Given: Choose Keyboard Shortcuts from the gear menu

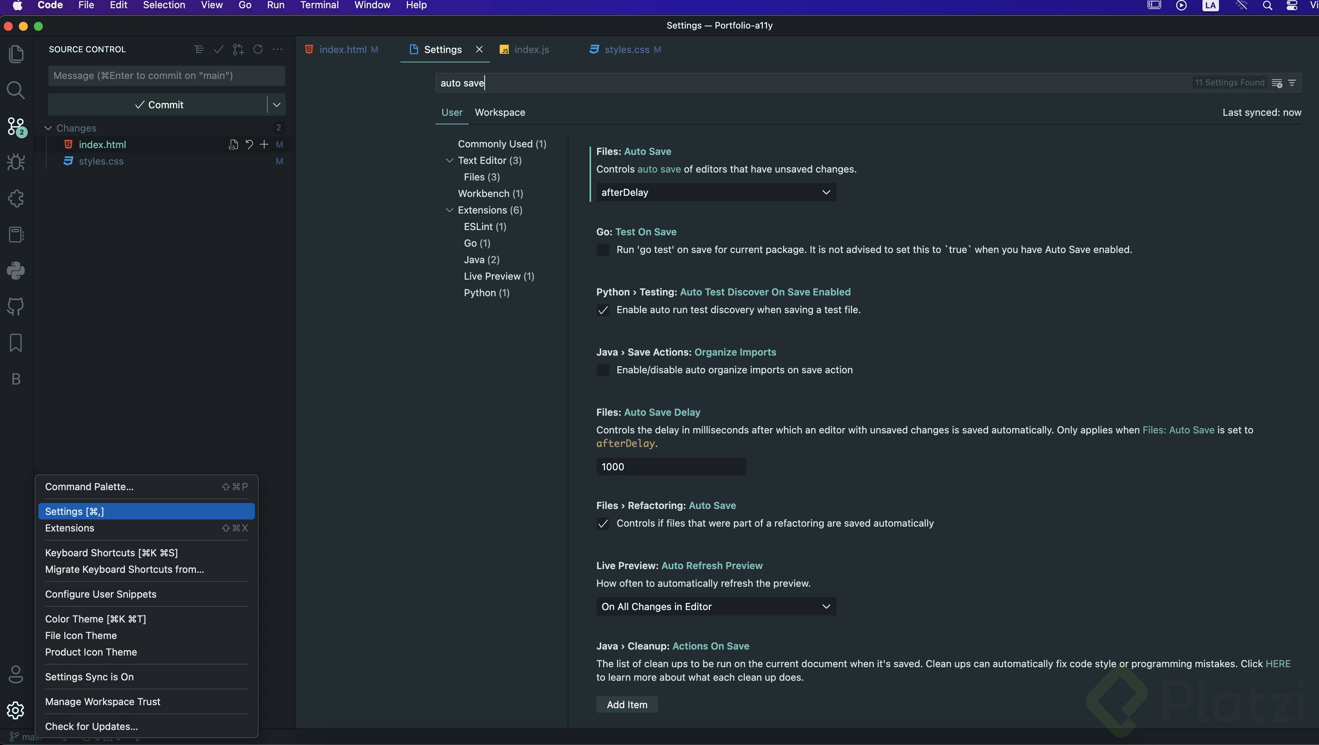Looking at the screenshot, I should click(111, 553).
